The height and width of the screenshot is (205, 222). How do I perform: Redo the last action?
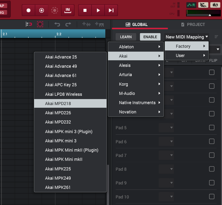tap(68, 24)
